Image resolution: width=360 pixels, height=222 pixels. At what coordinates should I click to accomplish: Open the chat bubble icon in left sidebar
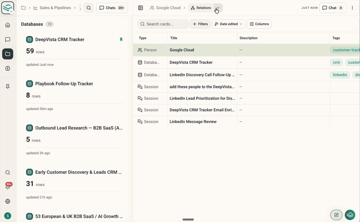point(8,40)
